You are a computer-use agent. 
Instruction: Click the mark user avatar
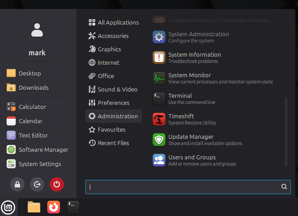pos(37,30)
